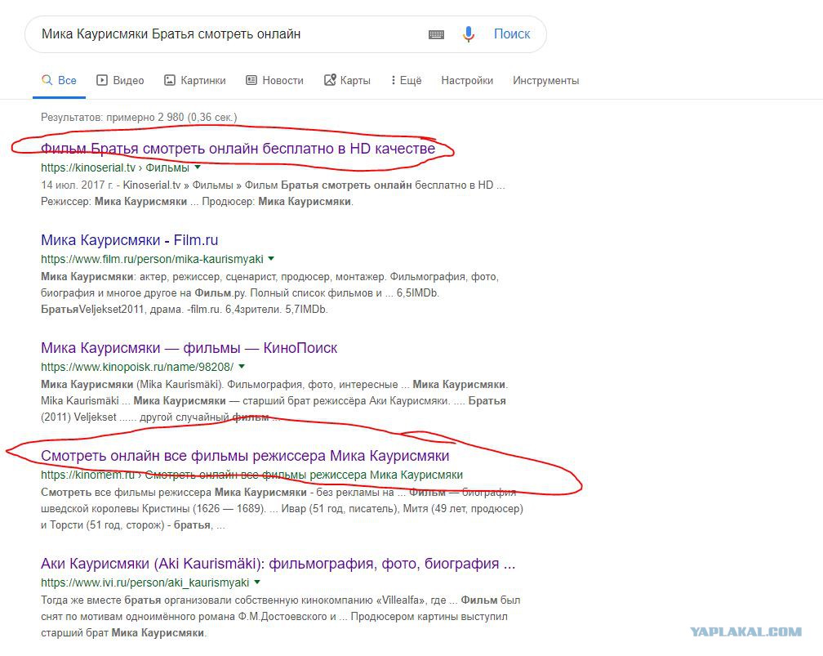Click the Поиск search button
The width and height of the screenshot is (823, 656).
coord(512,34)
